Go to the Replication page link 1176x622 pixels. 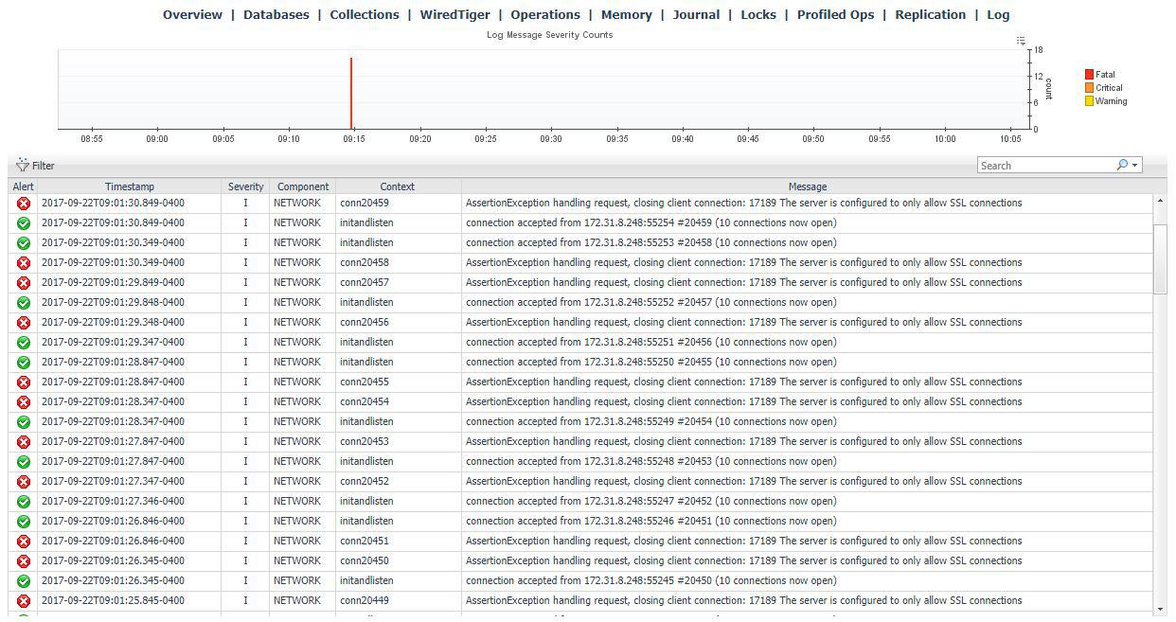(x=930, y=15)
